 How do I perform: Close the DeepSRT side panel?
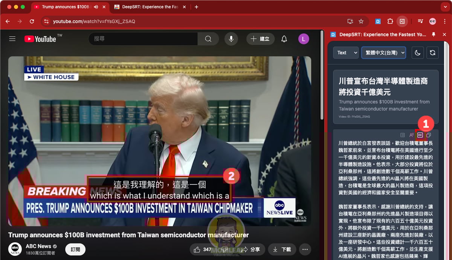tap(444, 34)
